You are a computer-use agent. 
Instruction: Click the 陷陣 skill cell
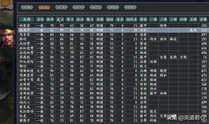tap(163, 25)
